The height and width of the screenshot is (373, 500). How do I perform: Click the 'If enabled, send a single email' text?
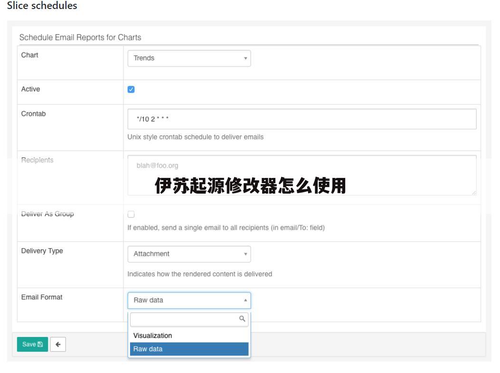pos(226,228)
